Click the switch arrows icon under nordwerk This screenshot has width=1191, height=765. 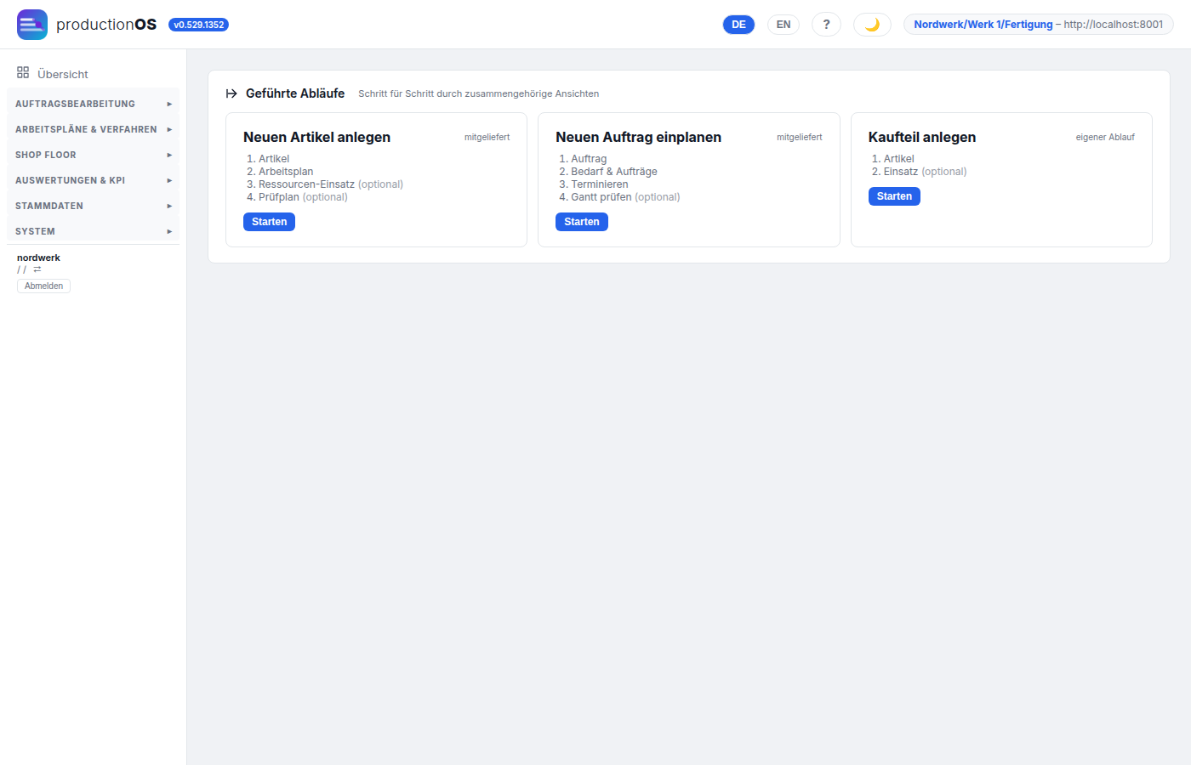coord(37,269)
